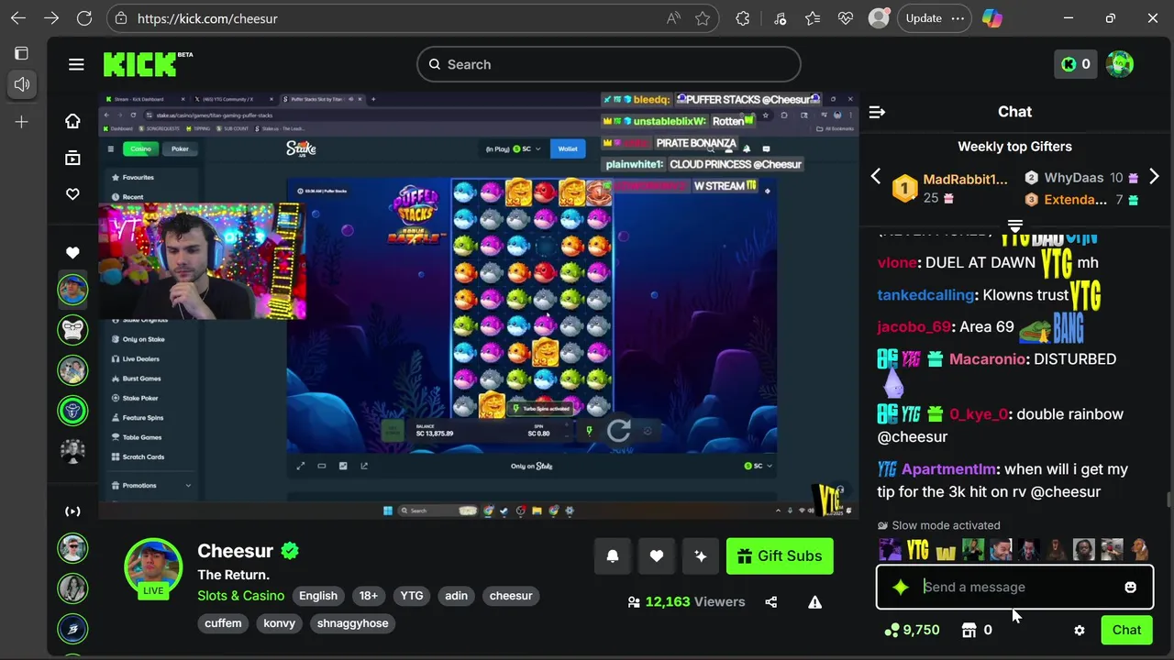Screen dimensions: 1174x660
Task: Open jacobo_69's chat username
Action: click(914, 327)
